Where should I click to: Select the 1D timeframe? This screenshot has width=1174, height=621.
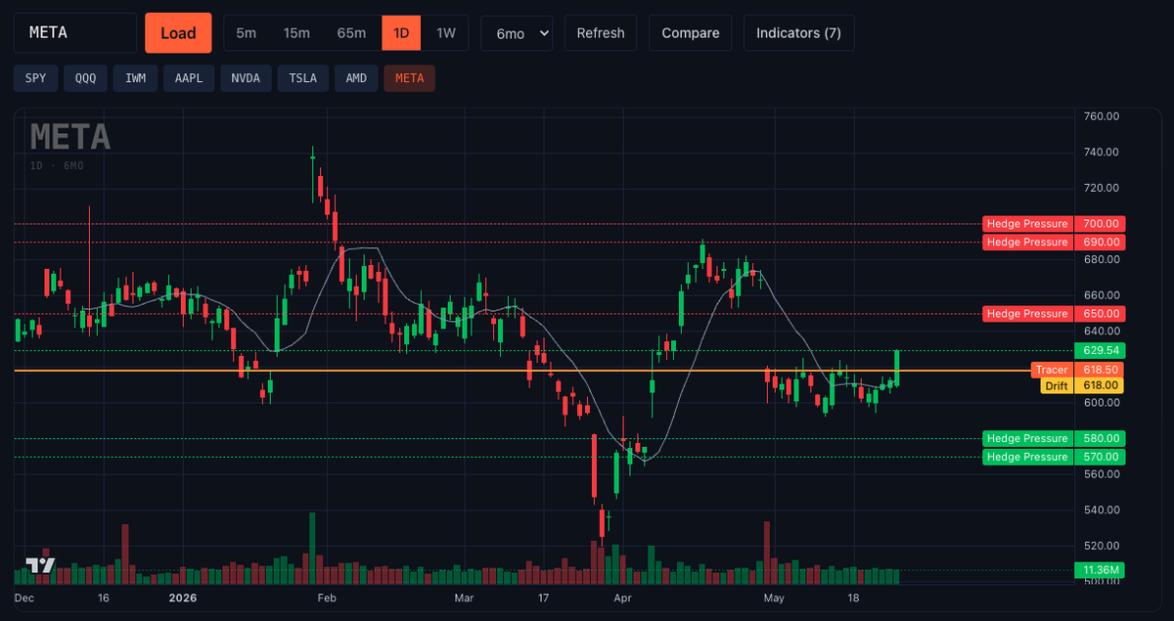point(402,32)
